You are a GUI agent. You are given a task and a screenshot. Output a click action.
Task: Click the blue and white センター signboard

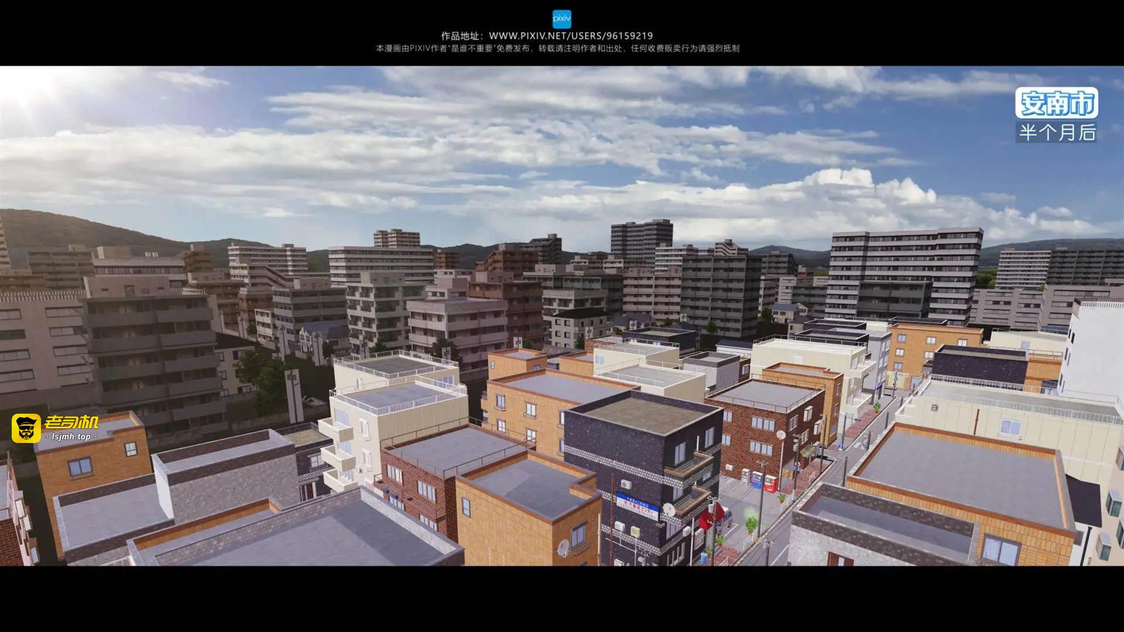tap(638, 506)
